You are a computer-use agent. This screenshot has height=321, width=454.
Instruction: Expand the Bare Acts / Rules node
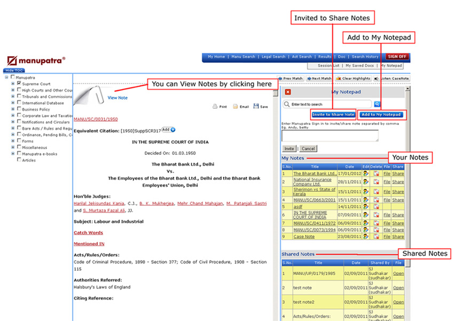click(13, 128)
